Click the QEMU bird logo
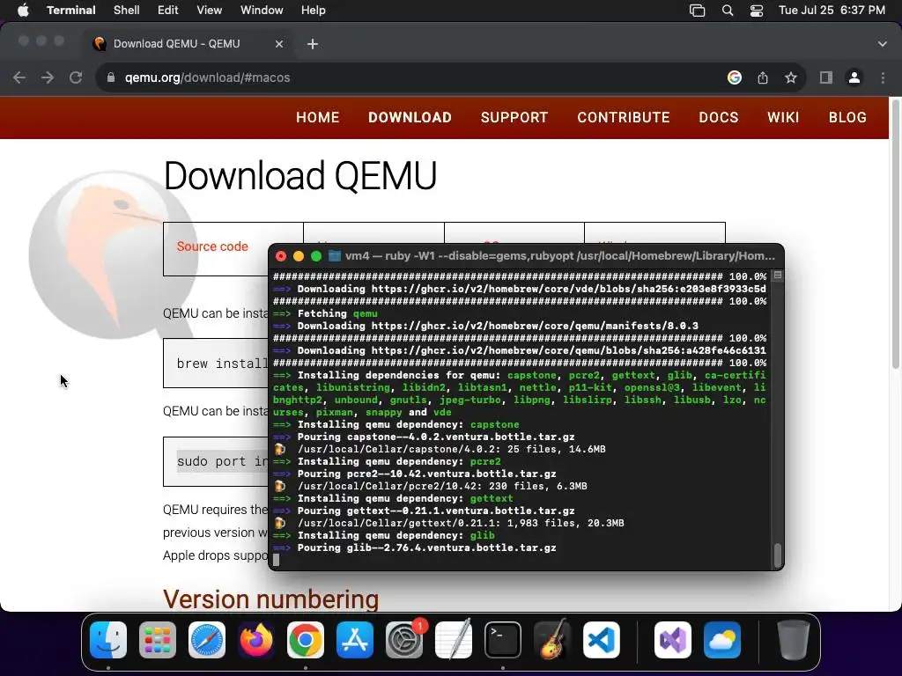 [112, 253]
